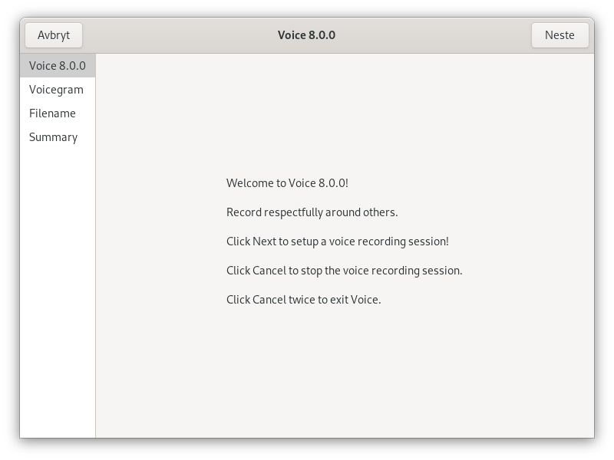Click the 'Click Cancel twice to exit' line
This screenshot has height=460, width=614.
point(303,300)
